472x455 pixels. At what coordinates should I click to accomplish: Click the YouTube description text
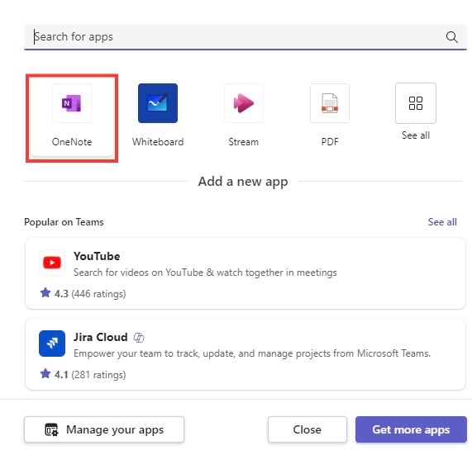pos(205,273)
